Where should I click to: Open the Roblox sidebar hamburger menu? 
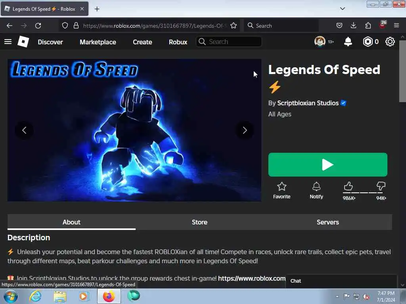click(x=8, y=42)
